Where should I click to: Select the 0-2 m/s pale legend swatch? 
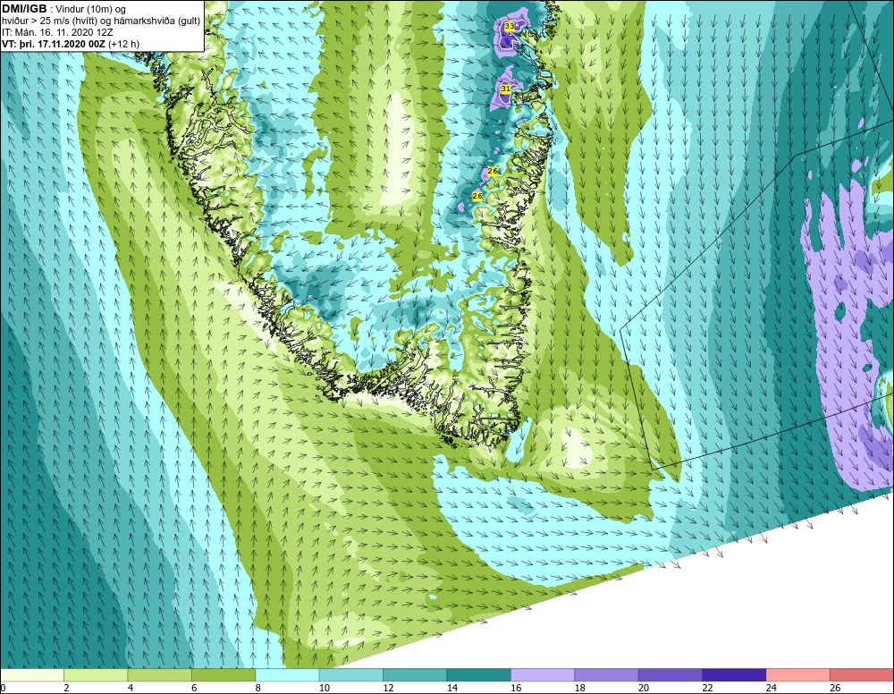[x=32, y=675]
